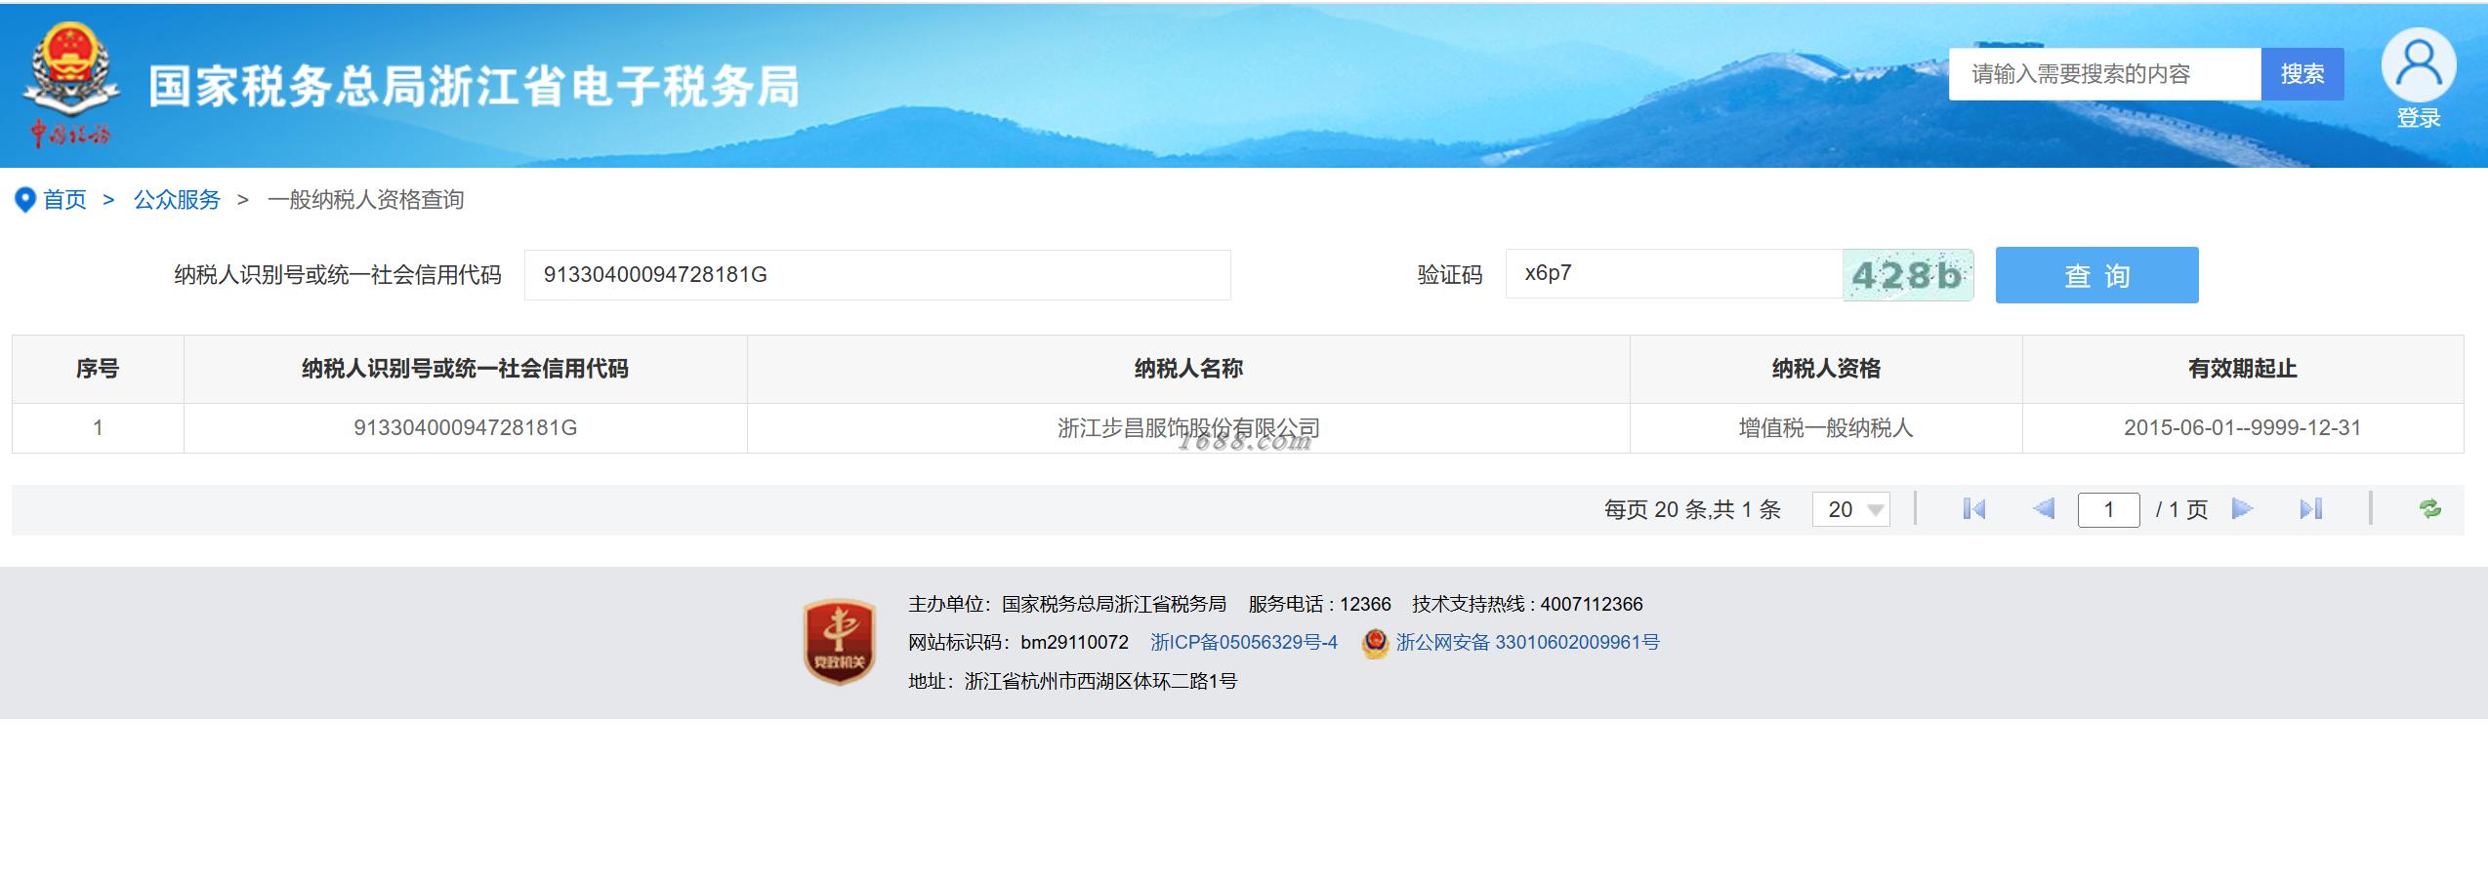Click 服务电话 12366 text
The width and height of the screenshot is (2488, 877).
tap(1319, 604)
